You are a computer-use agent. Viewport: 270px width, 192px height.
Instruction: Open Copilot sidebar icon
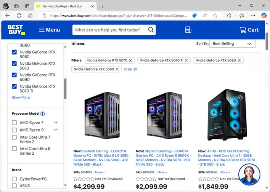click(x=264, y=16)
